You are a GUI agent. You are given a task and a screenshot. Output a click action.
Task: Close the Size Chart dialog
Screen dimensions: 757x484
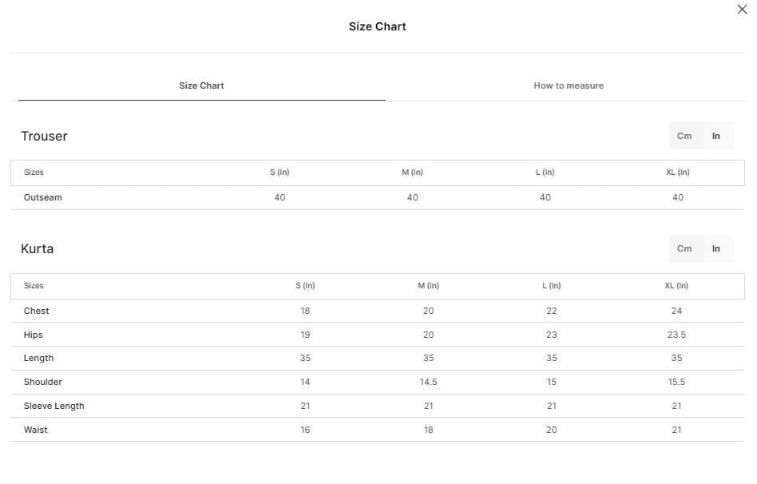(742, 9)
